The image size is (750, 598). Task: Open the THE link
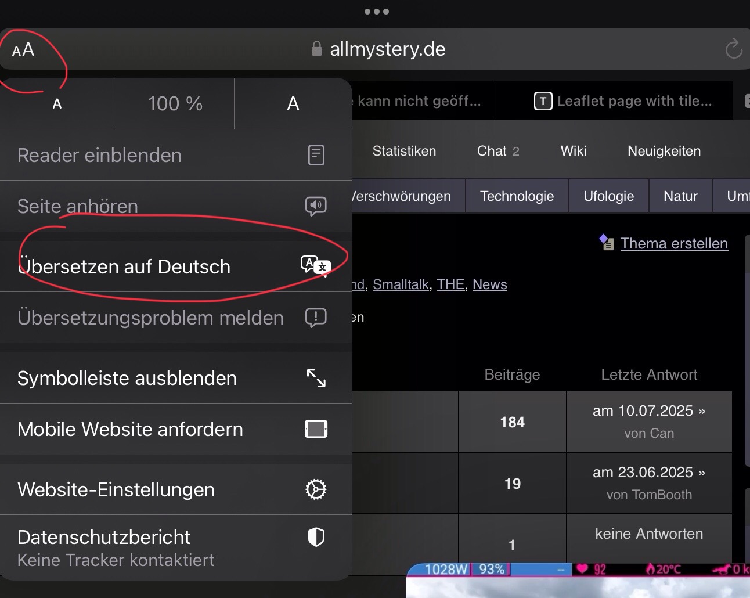tap(450, 284)
